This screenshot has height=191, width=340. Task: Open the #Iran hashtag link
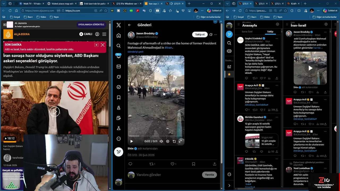pyautogui.click(x=168, y=48)
